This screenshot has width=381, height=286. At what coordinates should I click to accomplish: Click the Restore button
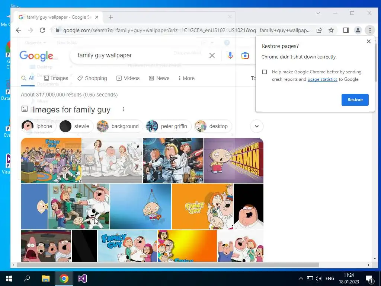[355, 100]
